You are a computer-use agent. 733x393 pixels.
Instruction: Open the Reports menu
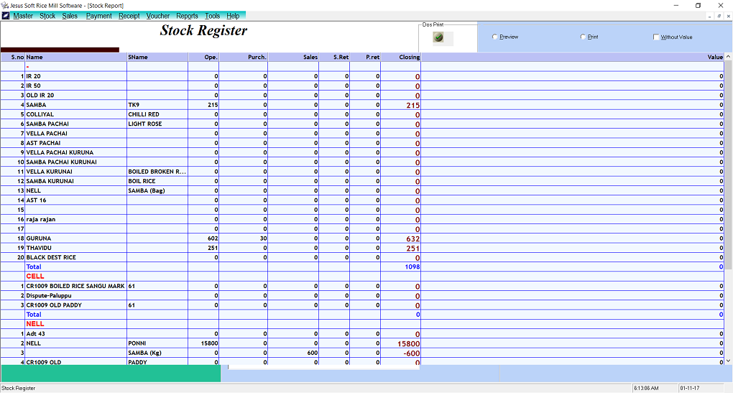pyautogui.click(x=187, y=16)
